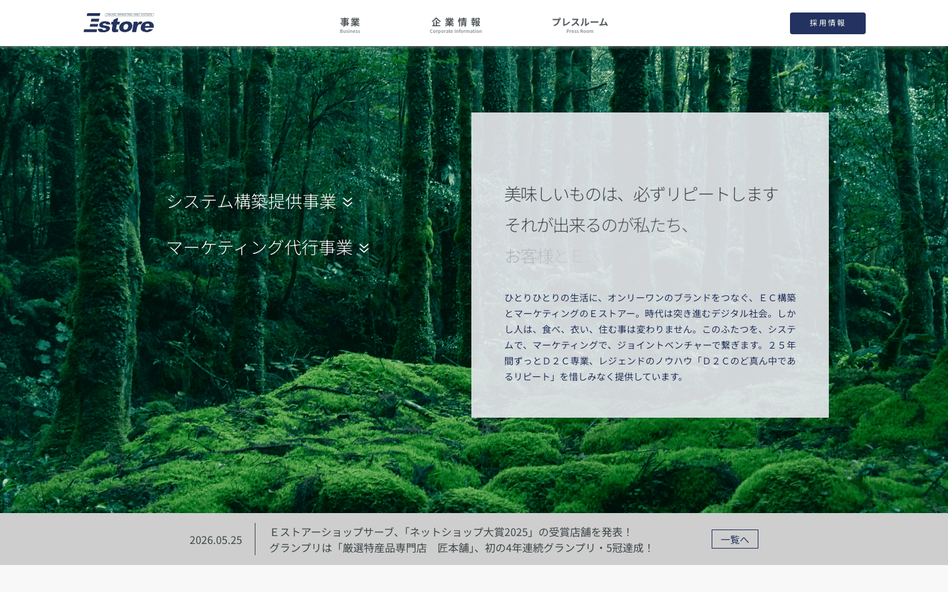948x592 pixels.
Task: Expand chevron beside マーケティング代行事業
Action: point(364,248)
